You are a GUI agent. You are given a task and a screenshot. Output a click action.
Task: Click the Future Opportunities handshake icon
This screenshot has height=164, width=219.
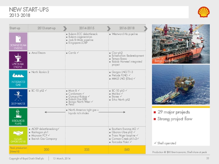(18, 133)
